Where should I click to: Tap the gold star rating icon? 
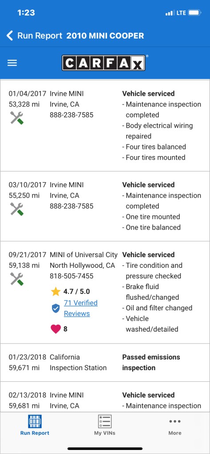pyautogui.click(x=55, y=292)
